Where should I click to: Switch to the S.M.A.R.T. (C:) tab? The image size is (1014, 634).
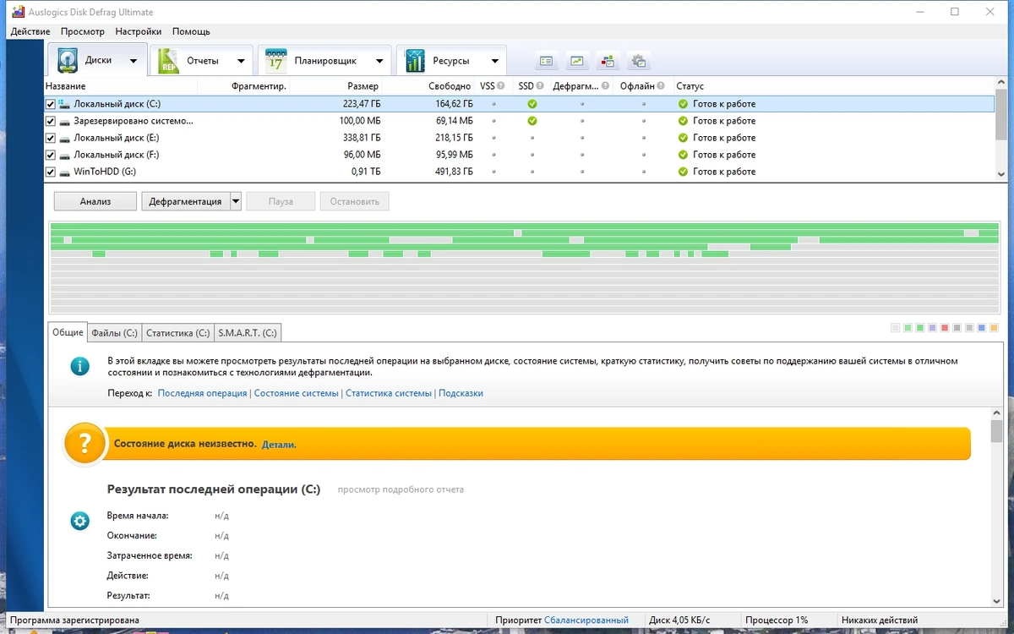tap(248, 333)
